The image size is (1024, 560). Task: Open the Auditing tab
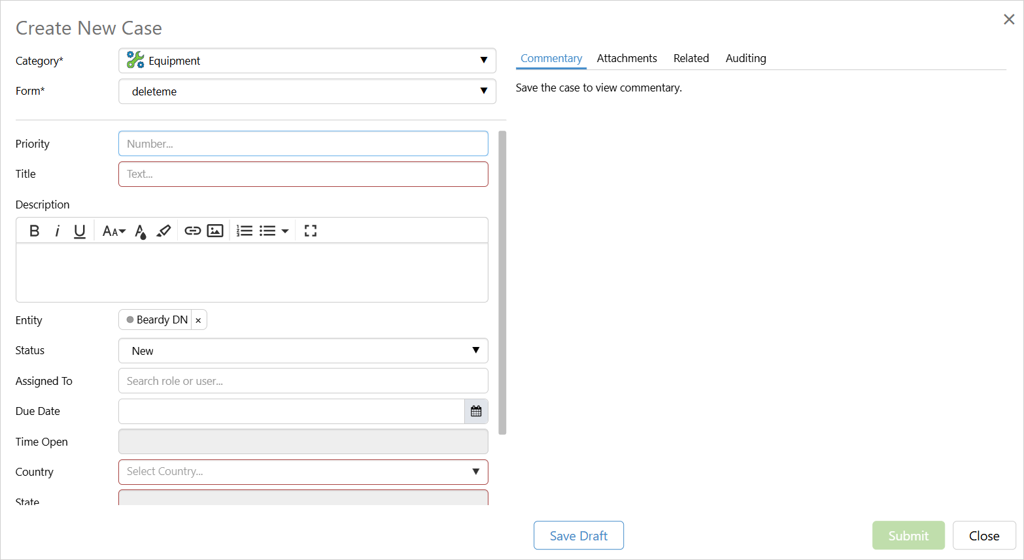(745, 58)
